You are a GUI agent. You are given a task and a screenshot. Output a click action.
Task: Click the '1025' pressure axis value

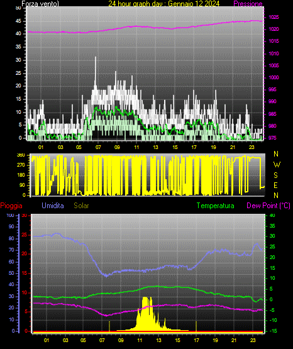[274, 17]
